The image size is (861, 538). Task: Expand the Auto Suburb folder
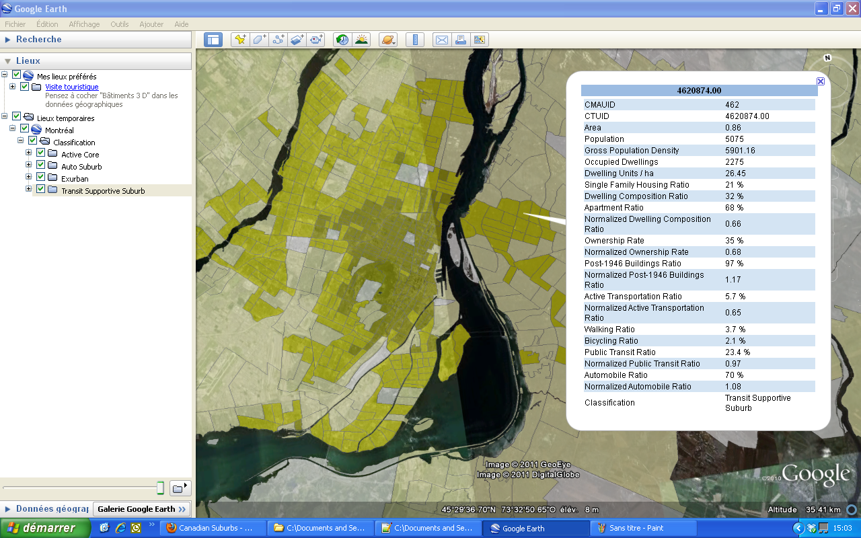(29, 165)
